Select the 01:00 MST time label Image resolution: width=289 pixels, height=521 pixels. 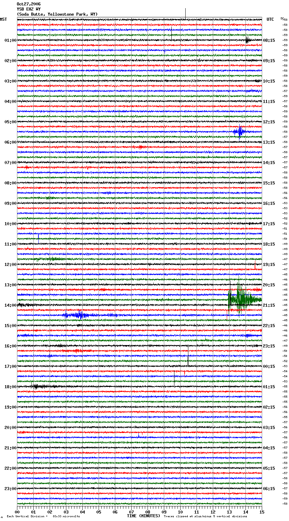pos(10,40)
